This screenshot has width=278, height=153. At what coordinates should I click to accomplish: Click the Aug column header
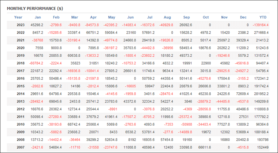[167, 17]
